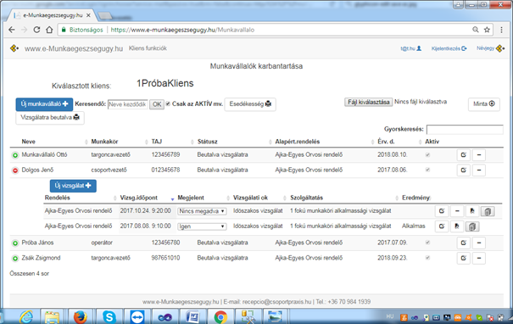Image resolution: width=513 pixels, height=324 pixels.
Task: Click the gray copy icon for the 2017.08.08. exam
Action: (x=472, y=226)
